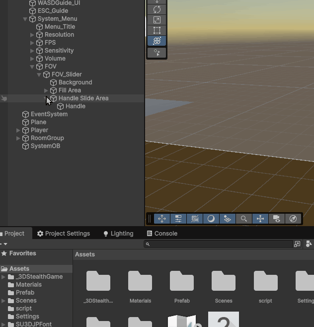This screenshot has height=327, width=314.
Task: Expand the RoomGroup object tree
Action: point(18,138)
